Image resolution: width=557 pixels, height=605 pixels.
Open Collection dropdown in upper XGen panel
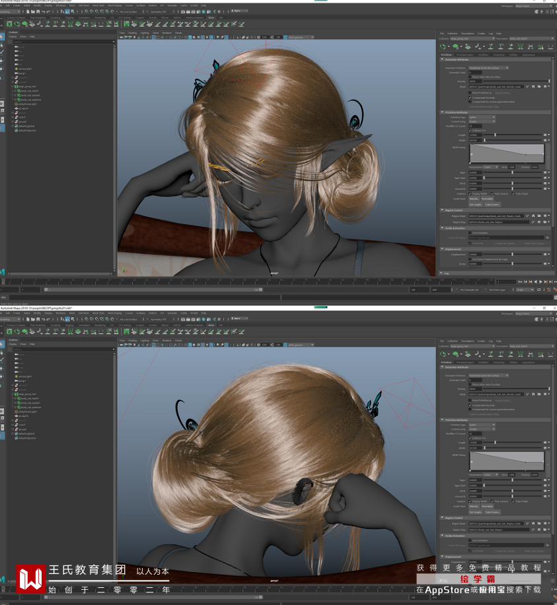click(472, 38)
